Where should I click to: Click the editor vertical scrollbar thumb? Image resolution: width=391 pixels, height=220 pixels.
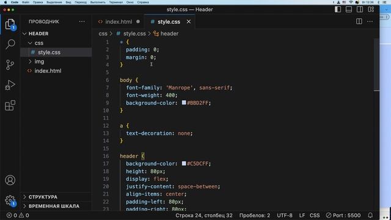tap(376, 64)
